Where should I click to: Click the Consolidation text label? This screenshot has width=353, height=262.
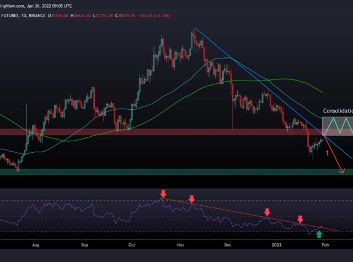[x=338, y=110]
